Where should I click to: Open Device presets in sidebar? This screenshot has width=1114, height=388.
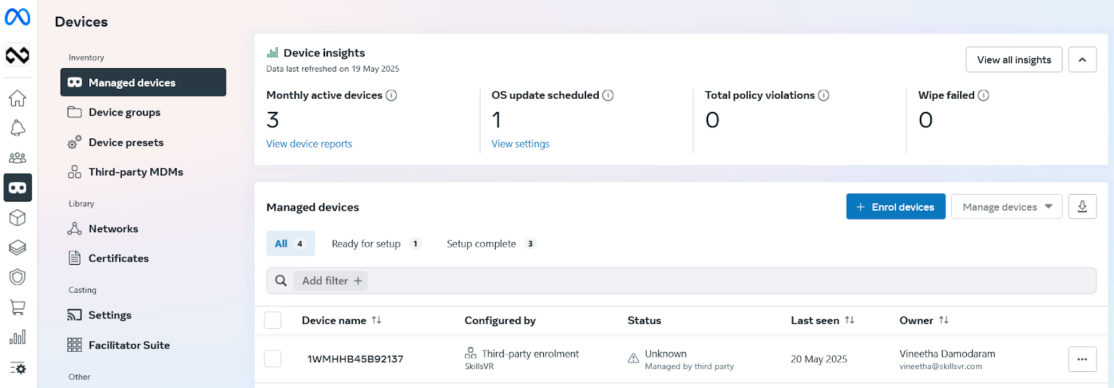click(x=143, y=142)
